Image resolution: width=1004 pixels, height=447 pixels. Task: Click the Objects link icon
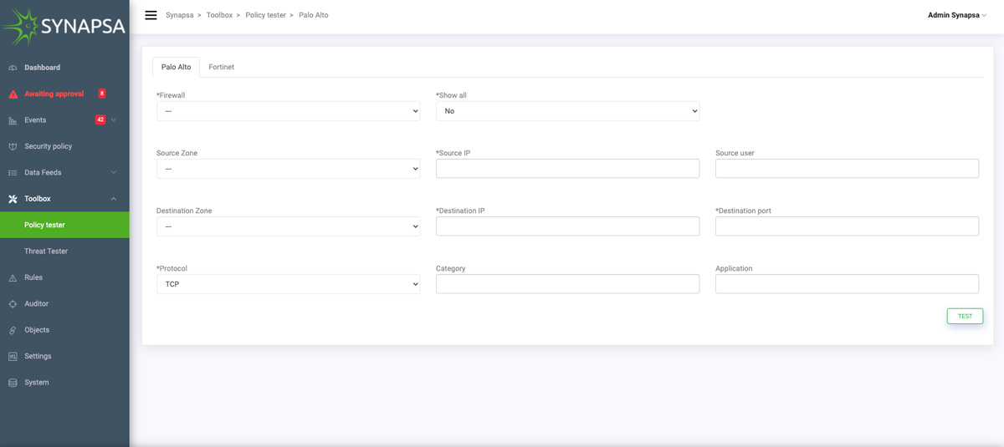(x=13, y=330)
